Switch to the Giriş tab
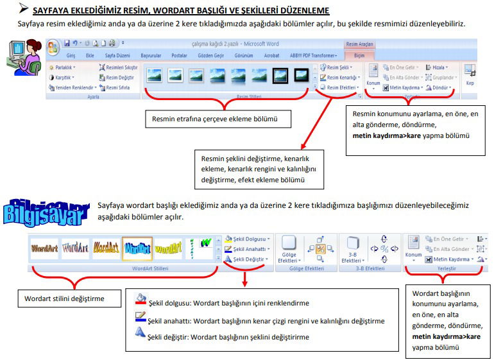Image resolution: width=494 pixels, height=362 pixels. pyautogui.click(x=71, y=56)
